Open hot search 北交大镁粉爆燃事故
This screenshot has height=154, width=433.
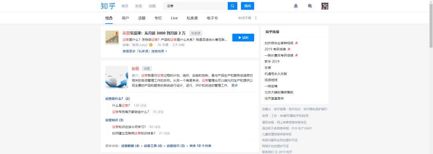pos(279,92)
